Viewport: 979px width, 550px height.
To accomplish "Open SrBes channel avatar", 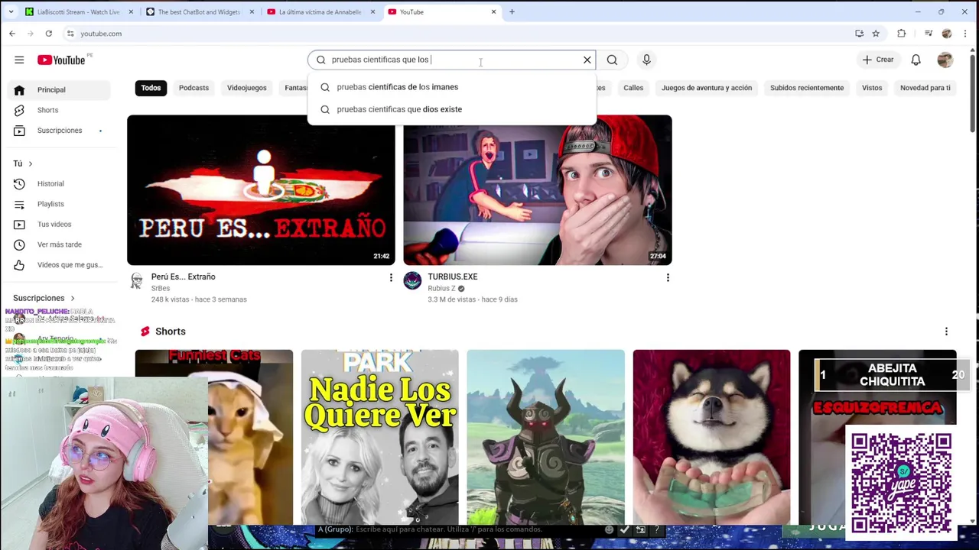I will point(136,281).
